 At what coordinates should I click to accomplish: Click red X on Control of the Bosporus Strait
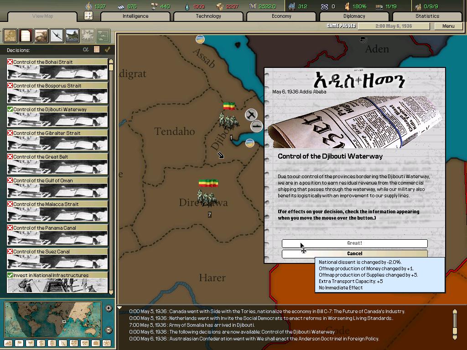10,86
